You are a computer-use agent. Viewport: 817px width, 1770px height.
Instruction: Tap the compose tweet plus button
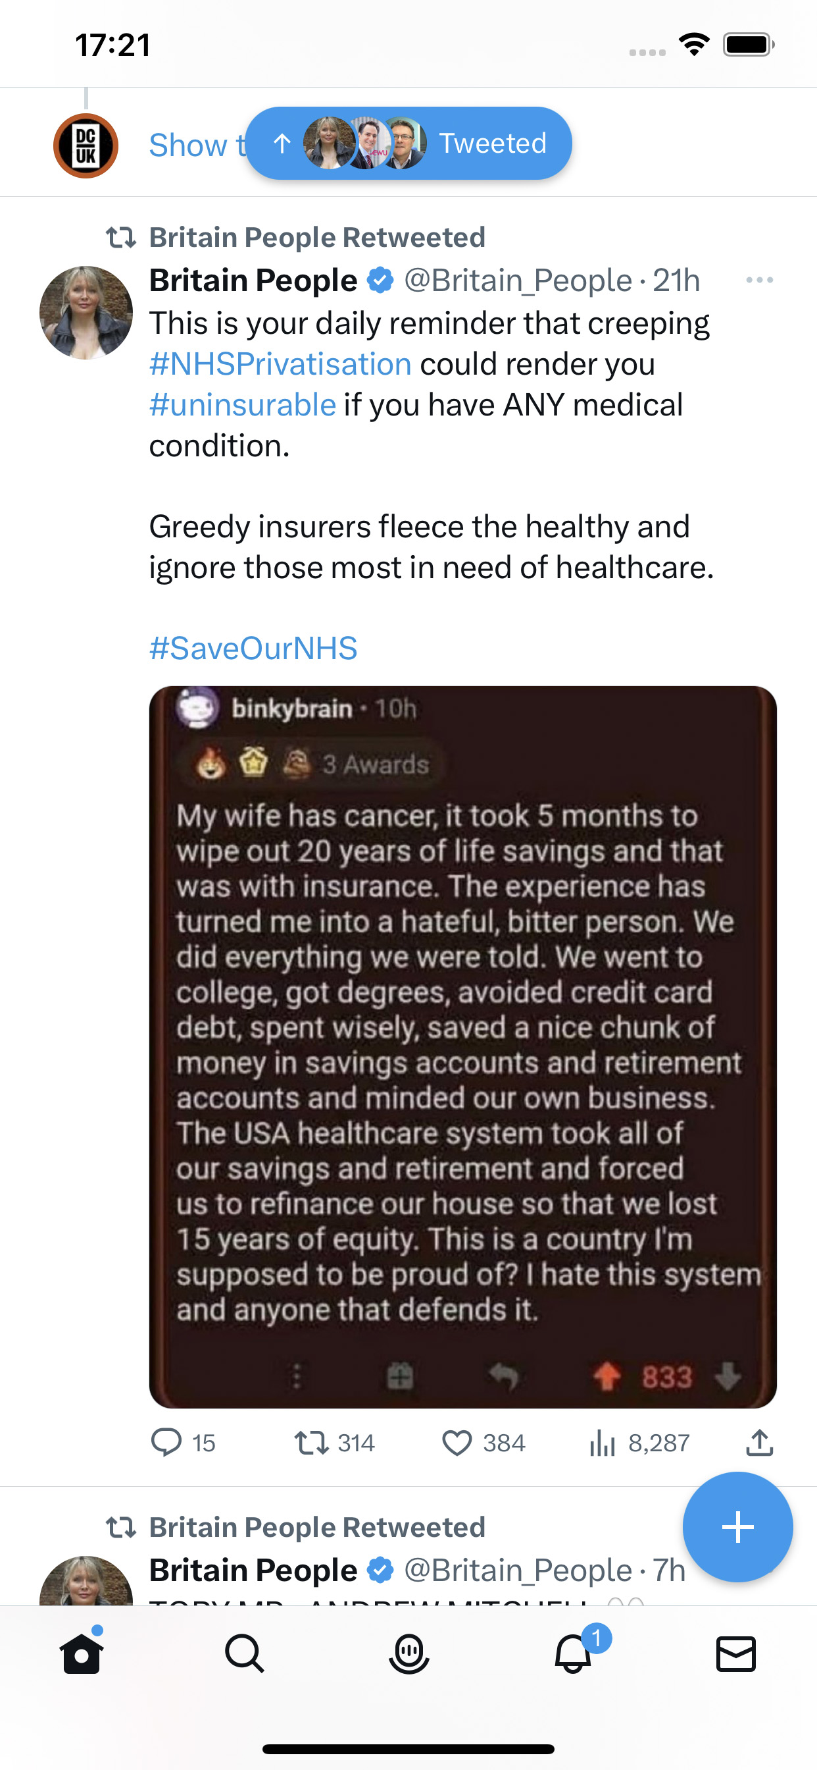(x=738, y=1528)
